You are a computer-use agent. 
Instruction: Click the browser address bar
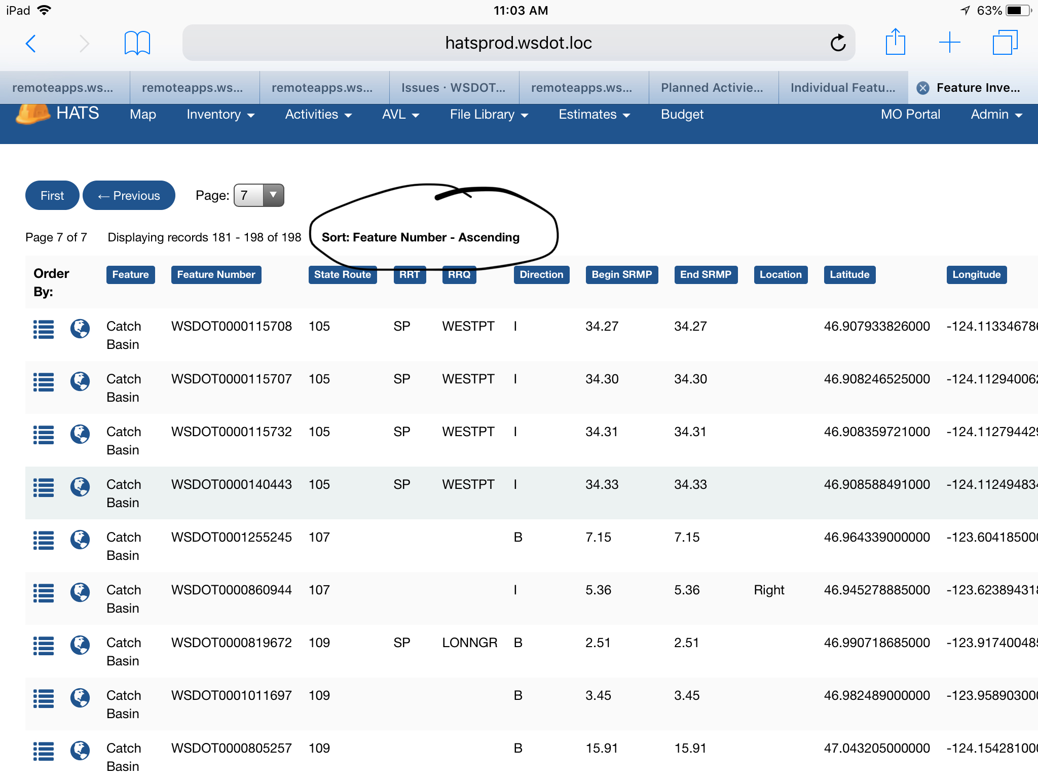coord(518,43)
